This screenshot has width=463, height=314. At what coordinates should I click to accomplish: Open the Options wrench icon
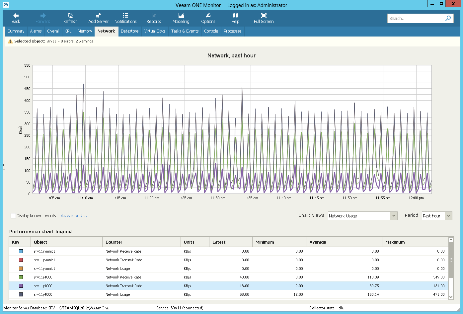click(x=208, y=16)
